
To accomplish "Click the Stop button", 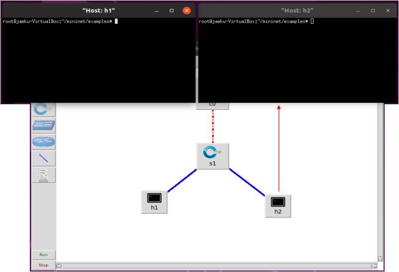I will pos(43,265).
